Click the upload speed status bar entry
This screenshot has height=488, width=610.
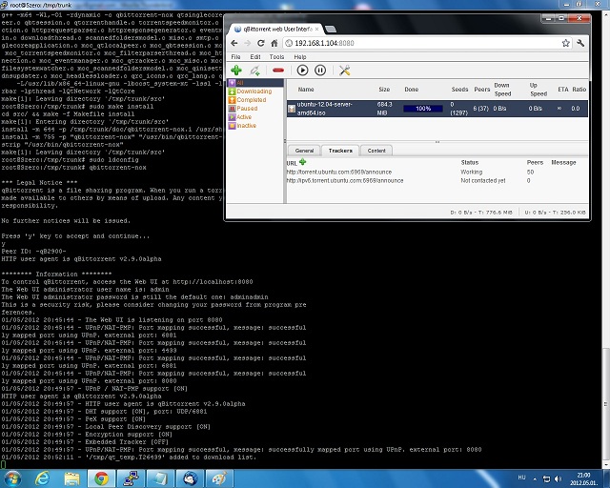coord(555,213)
